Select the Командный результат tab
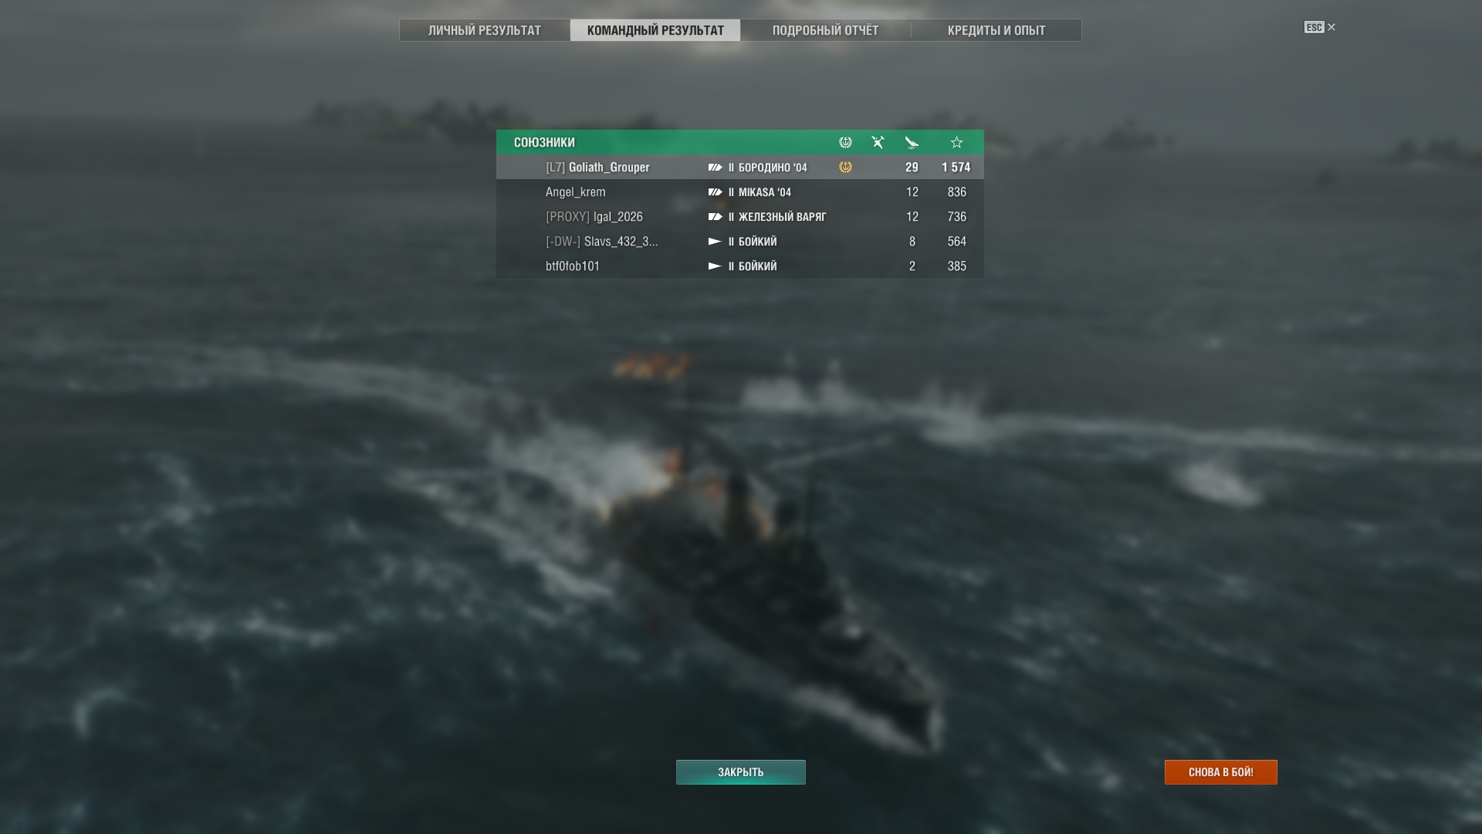Image resolution: width=1482 pixels, height=834 pixels. (x=655, y=30)
